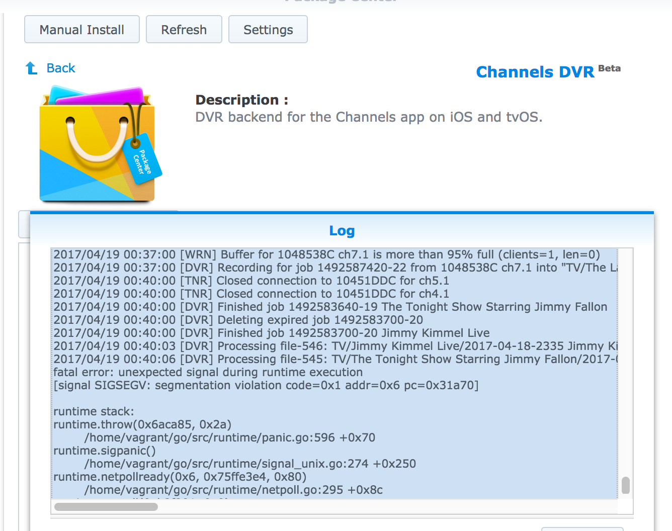672x531 pixels.
Task: Click the 'Deleting expired job' log entry
Action: (x=238, y=320)
